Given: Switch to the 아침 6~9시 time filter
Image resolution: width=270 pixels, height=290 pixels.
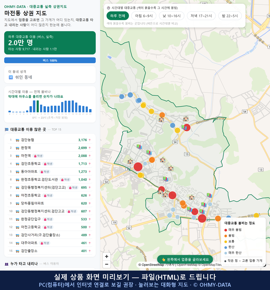Looking at the screenshot, I should coord(144,16).
